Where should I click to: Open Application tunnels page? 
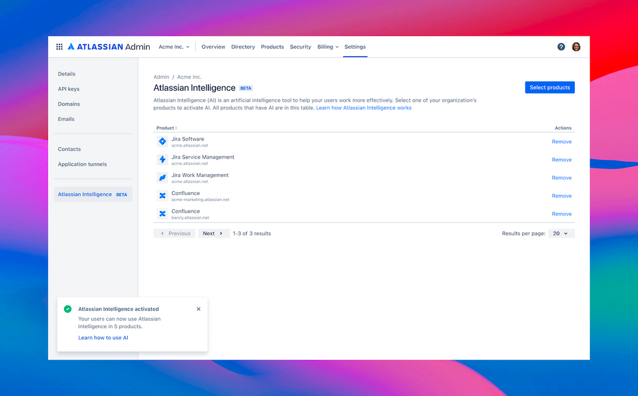(82, 164)
